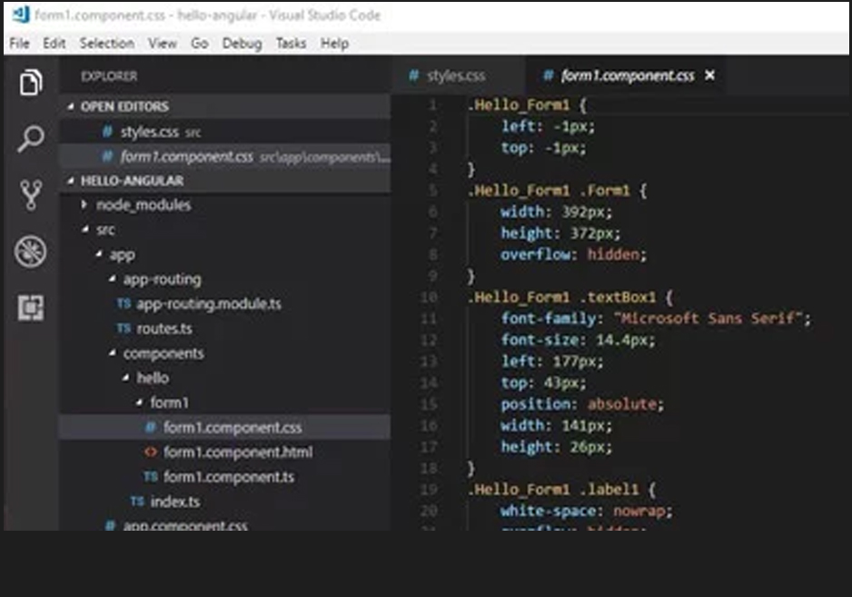852x597 pixels.
Task: Open the Explorer view in activity bar
Action: click(x=31, y=83)
